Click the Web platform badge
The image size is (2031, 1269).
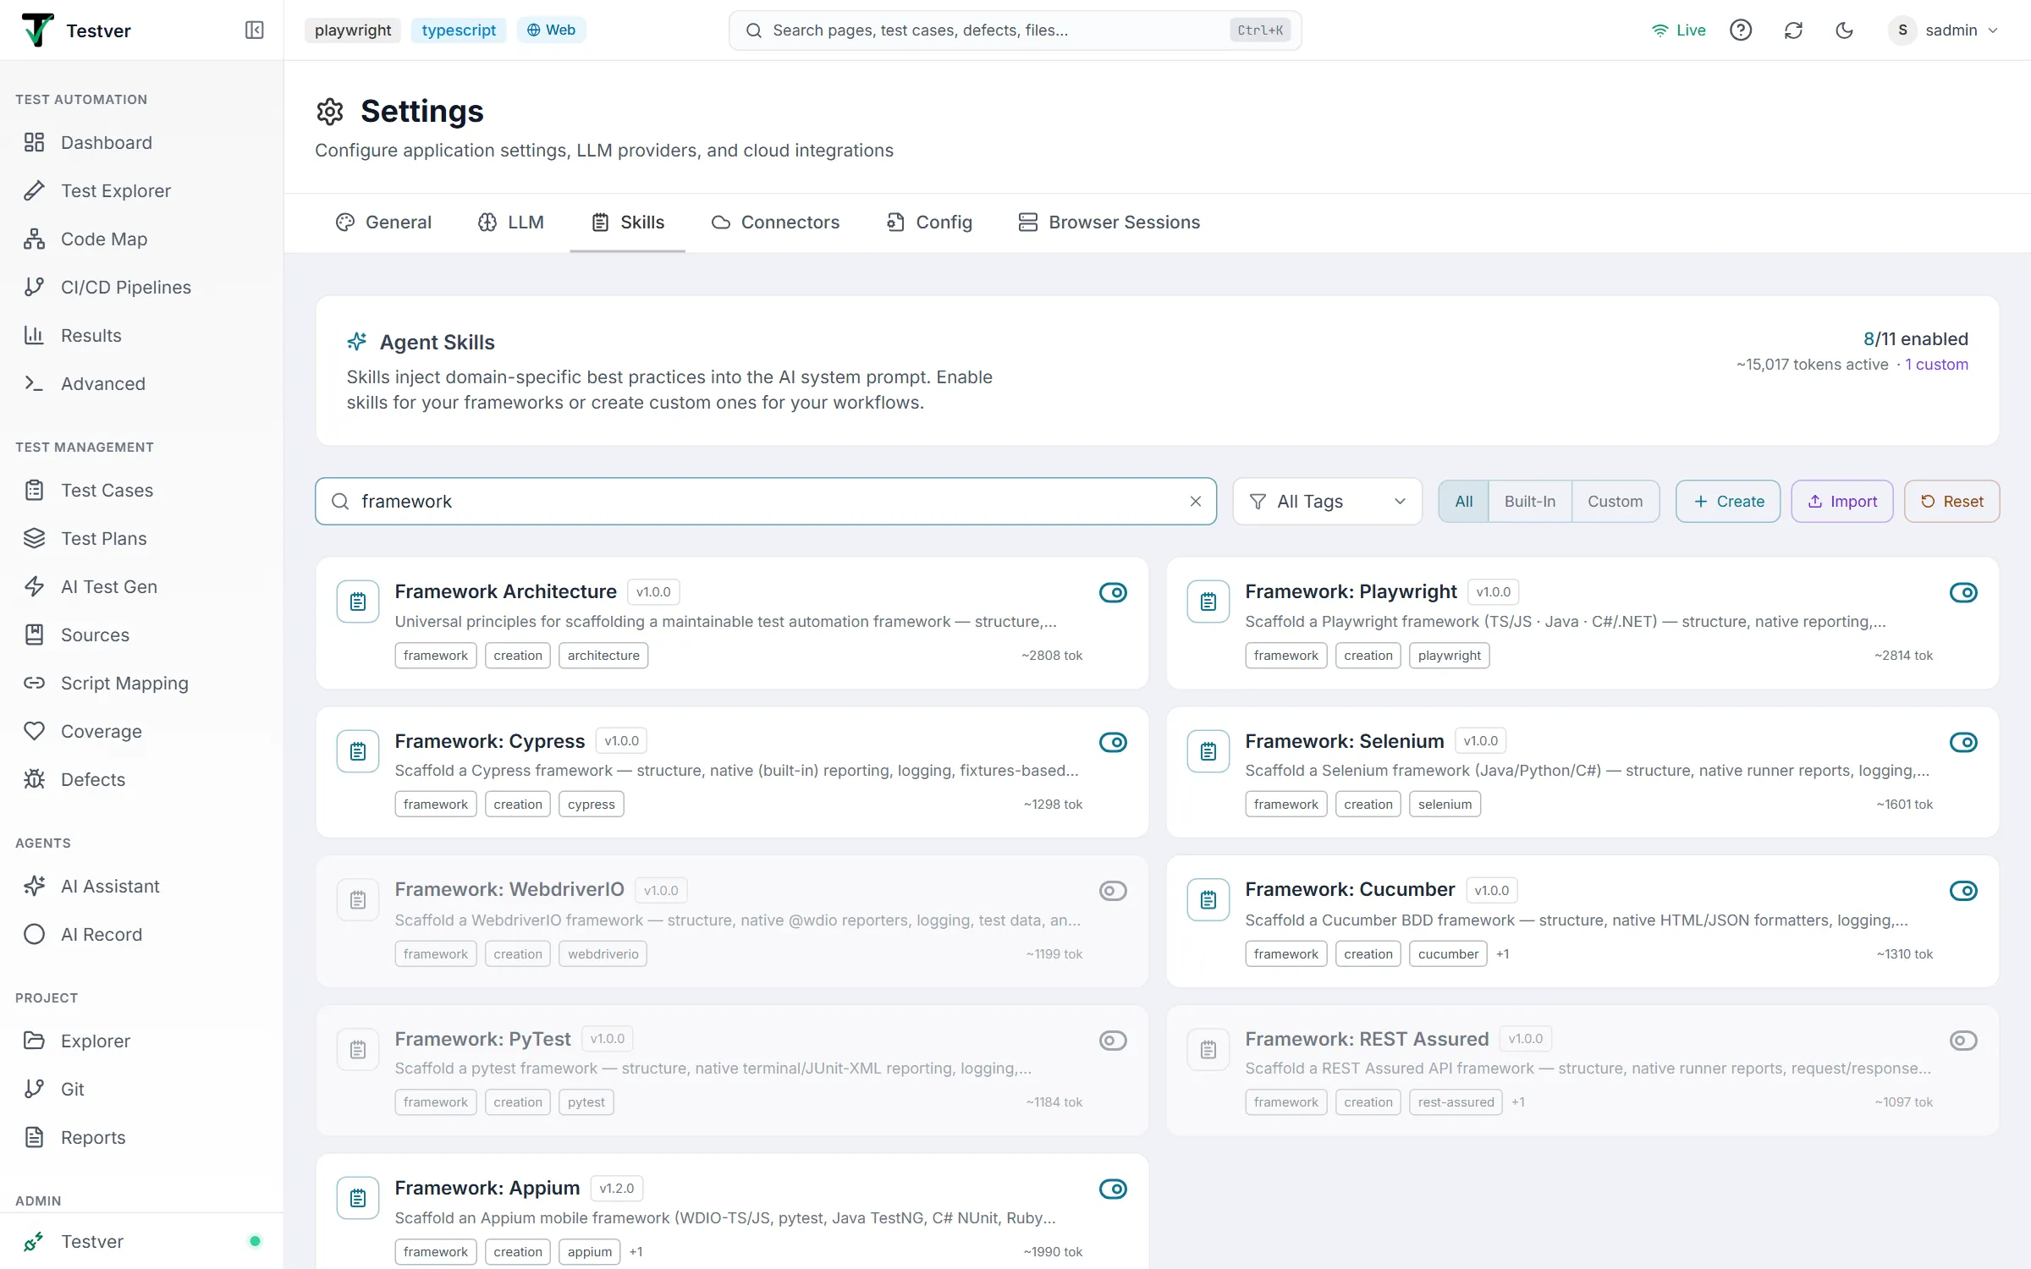(x=551, y=30)
